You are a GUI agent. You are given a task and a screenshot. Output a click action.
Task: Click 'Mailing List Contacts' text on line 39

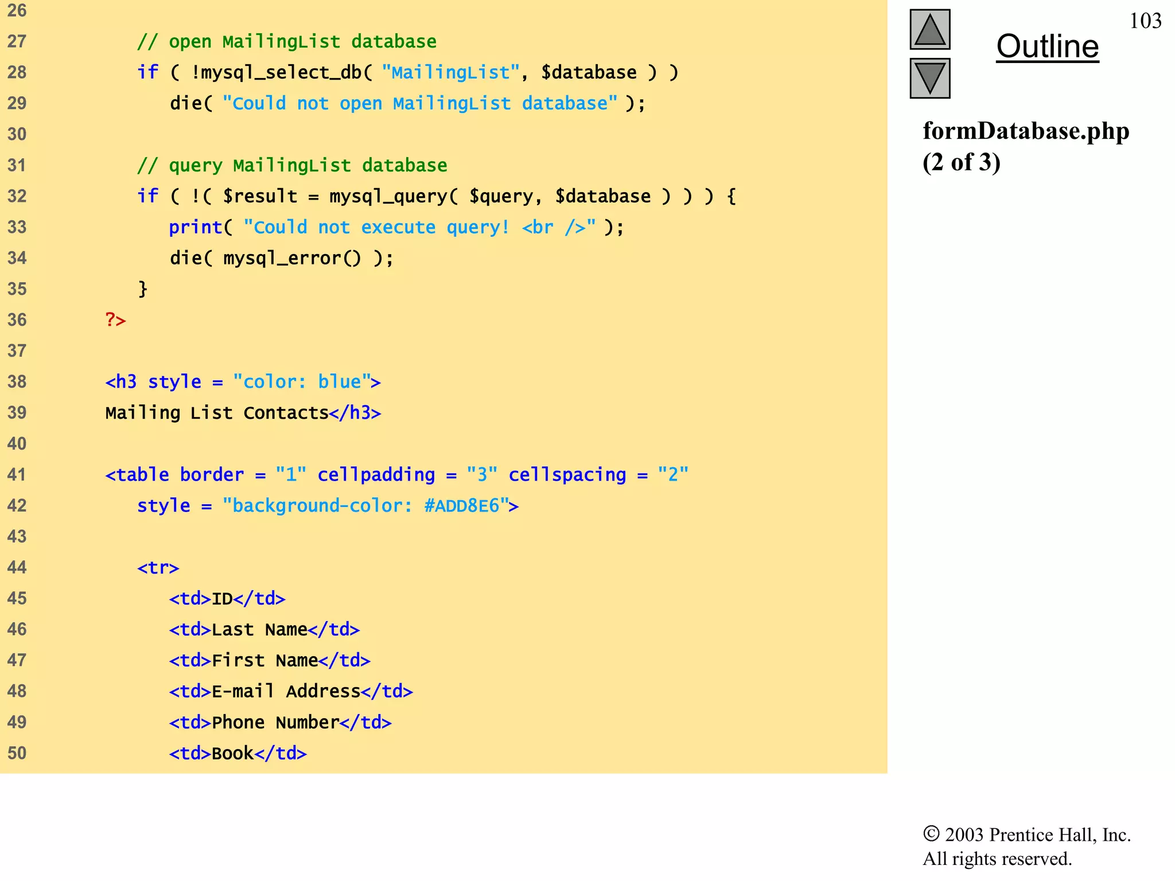coord(217,413)
